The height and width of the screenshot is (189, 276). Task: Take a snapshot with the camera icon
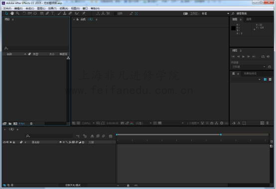pyautogui.click(x=123, y=123)
